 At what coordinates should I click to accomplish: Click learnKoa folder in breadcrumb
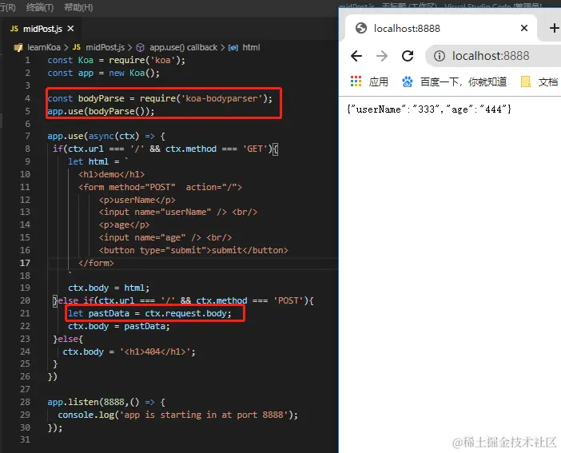click(44, 47)
